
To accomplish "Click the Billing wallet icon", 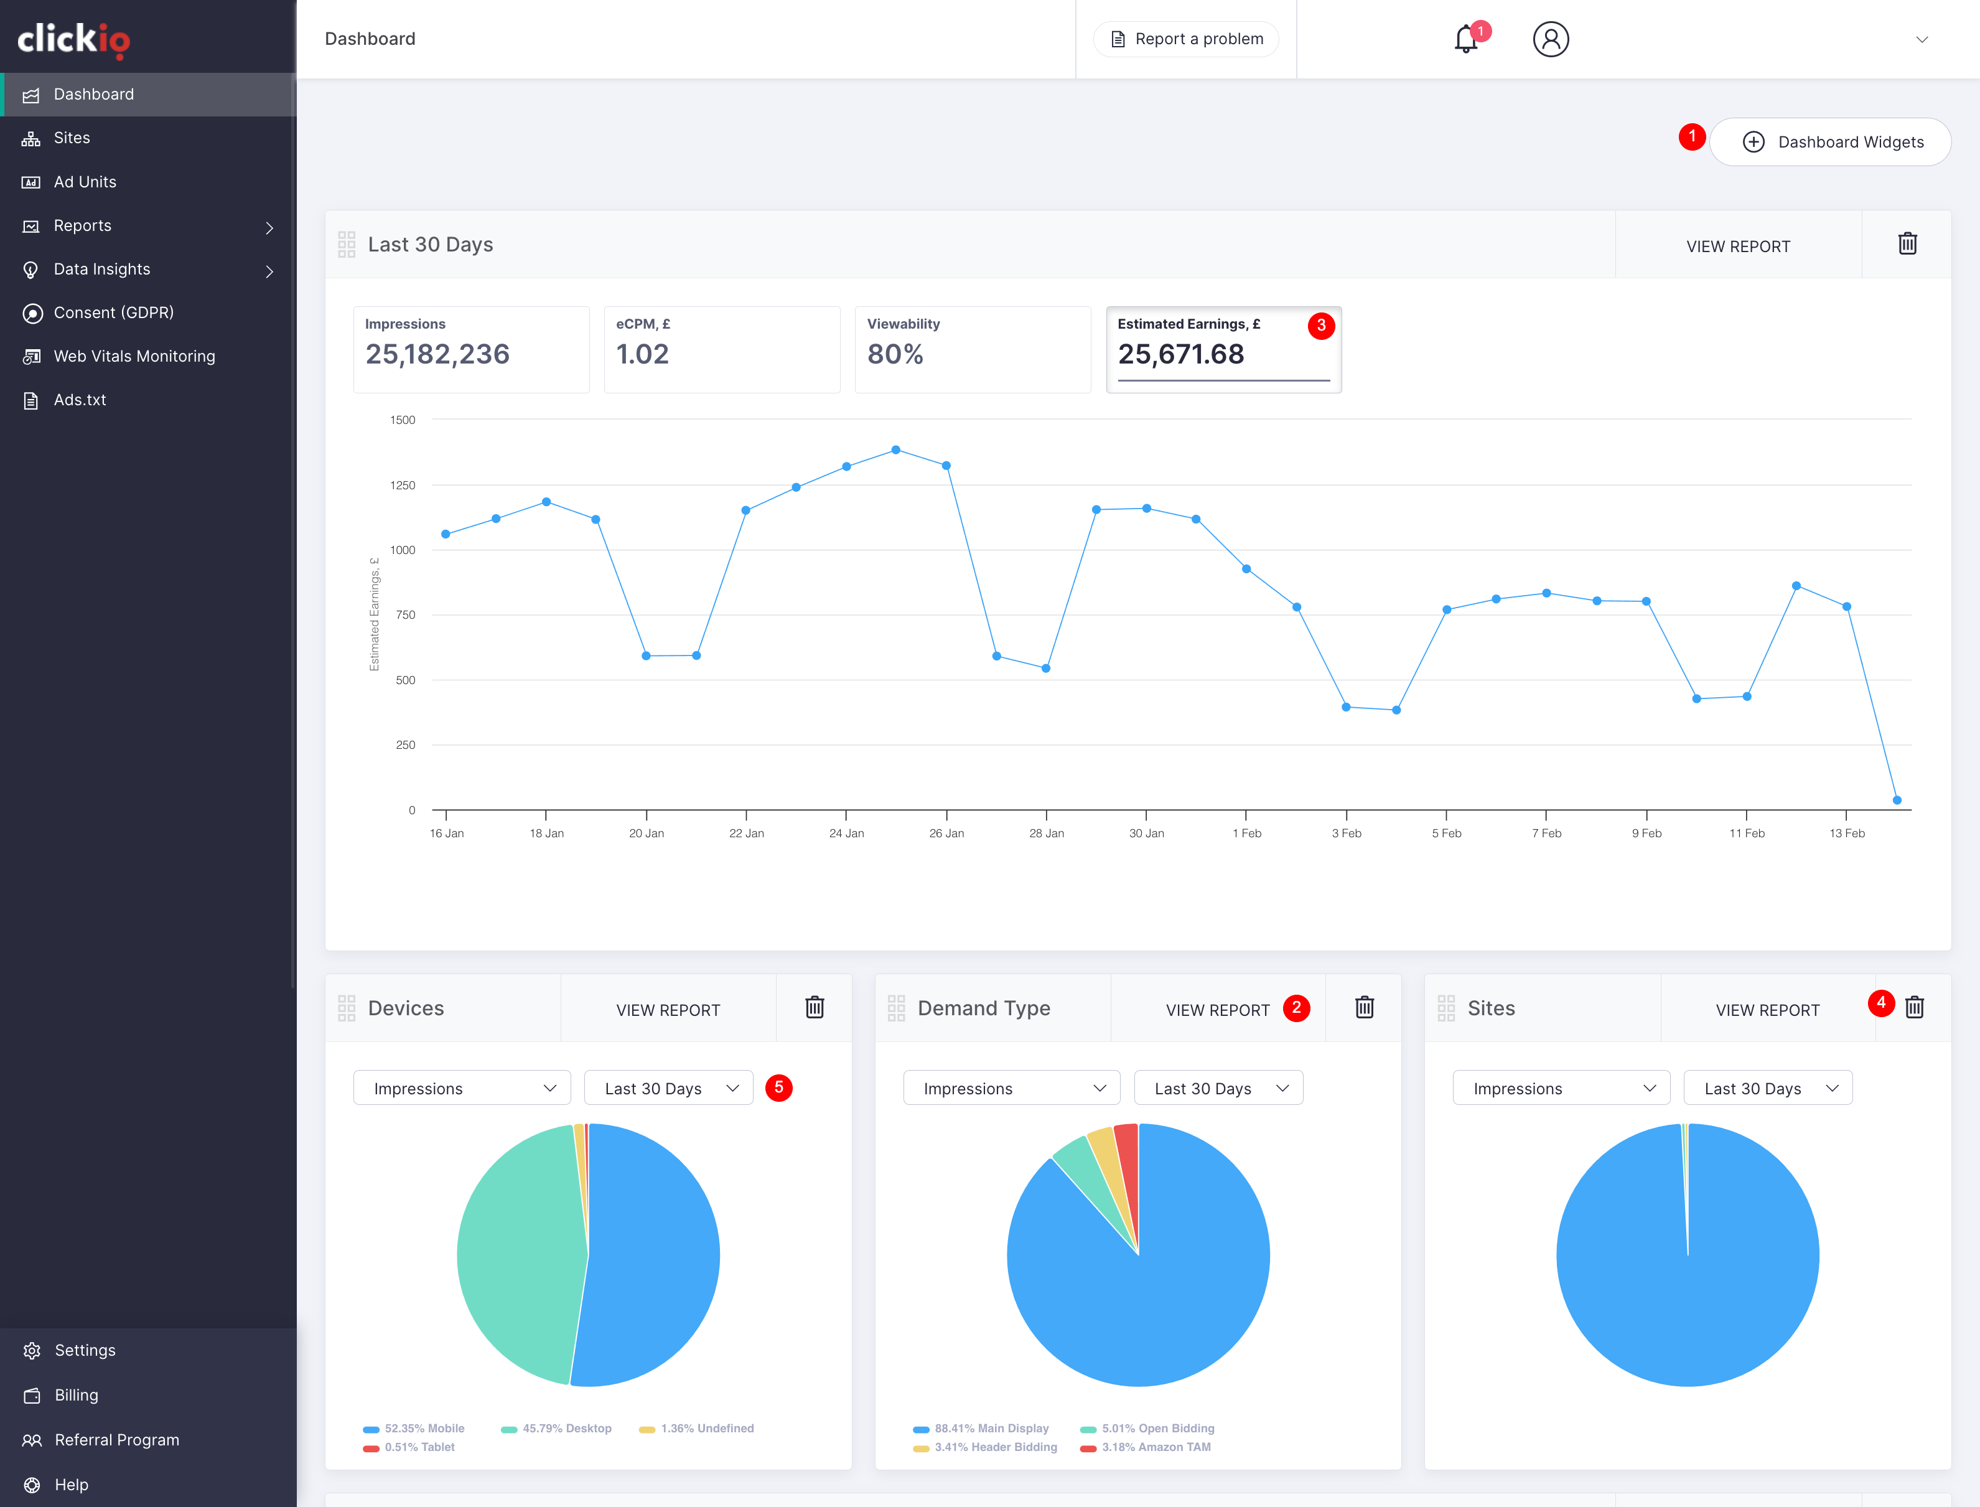I will click(32, 1395).
